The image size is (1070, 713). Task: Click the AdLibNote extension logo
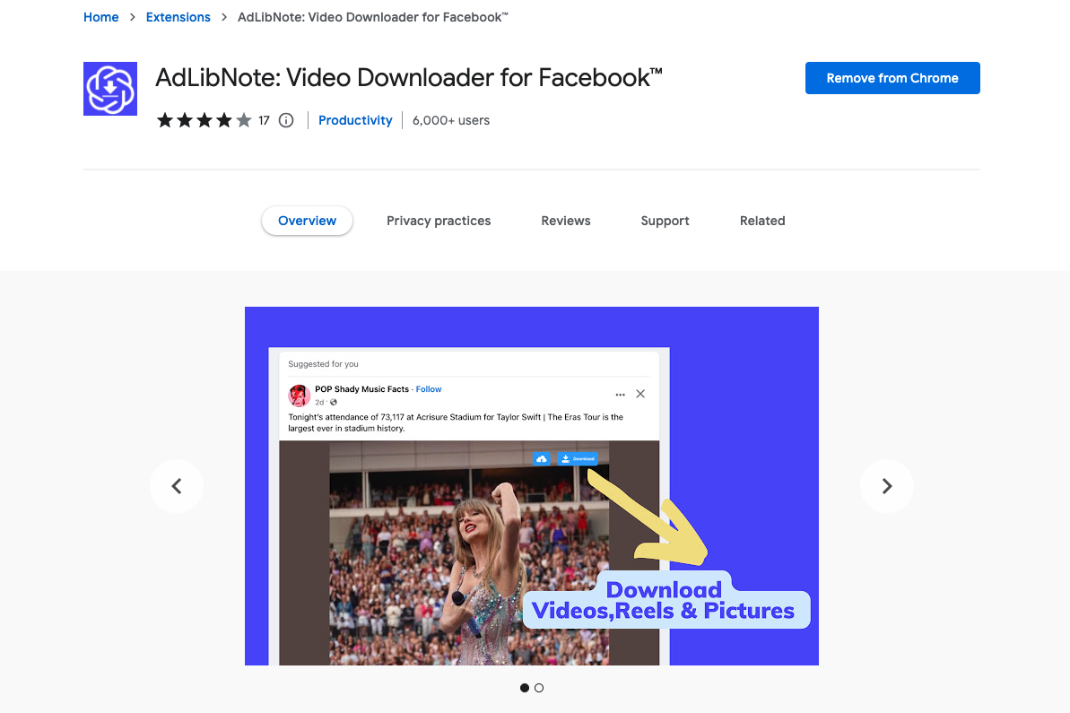tap(109, 88)
